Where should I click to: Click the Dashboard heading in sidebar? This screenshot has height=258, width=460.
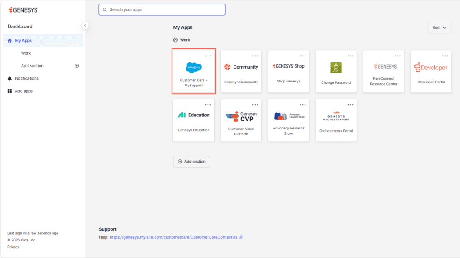click(x=20, y=26)
